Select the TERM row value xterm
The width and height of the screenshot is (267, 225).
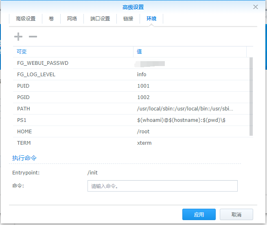coord(144,143)
